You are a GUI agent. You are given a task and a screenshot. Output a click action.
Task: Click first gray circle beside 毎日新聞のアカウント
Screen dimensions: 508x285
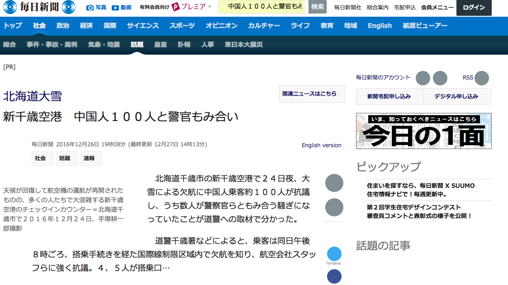[x=423, y=78]
